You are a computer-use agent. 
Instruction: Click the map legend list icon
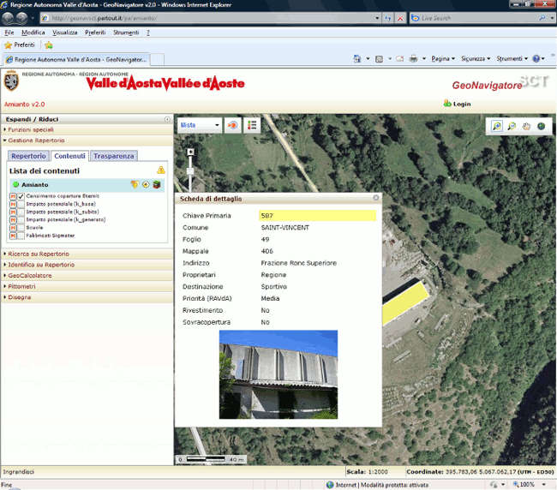coord(253,125)
